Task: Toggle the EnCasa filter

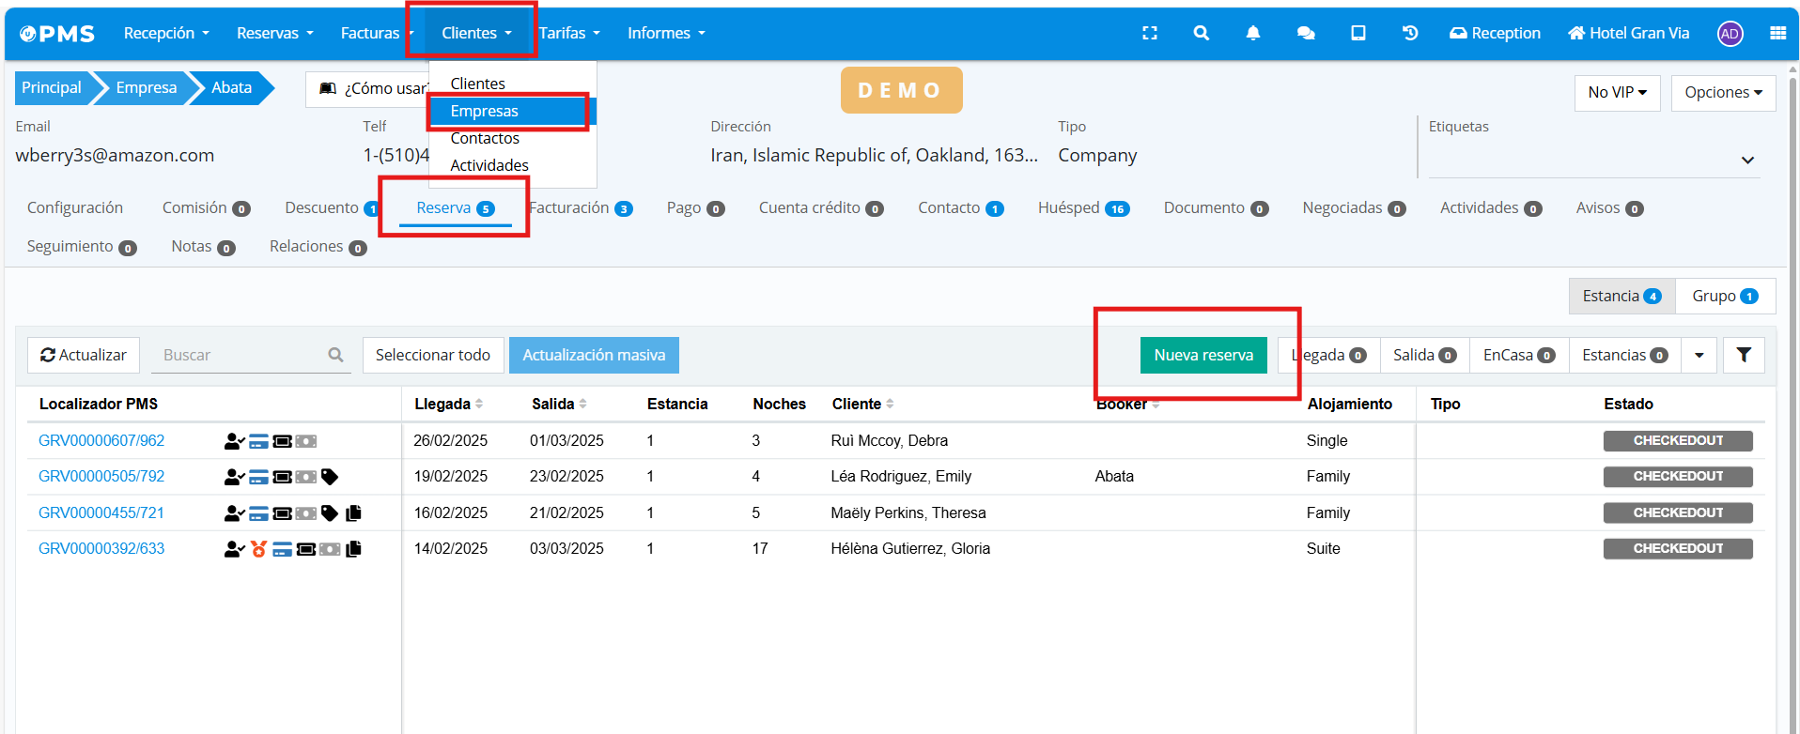Action: tap(1518, 355)
